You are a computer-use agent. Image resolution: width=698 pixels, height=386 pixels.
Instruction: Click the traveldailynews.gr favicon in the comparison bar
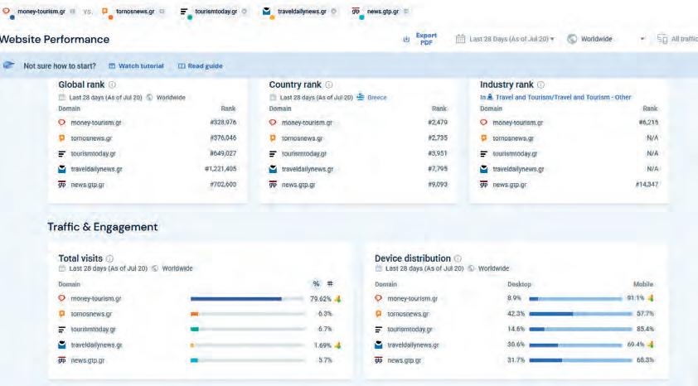pos(266,11)
